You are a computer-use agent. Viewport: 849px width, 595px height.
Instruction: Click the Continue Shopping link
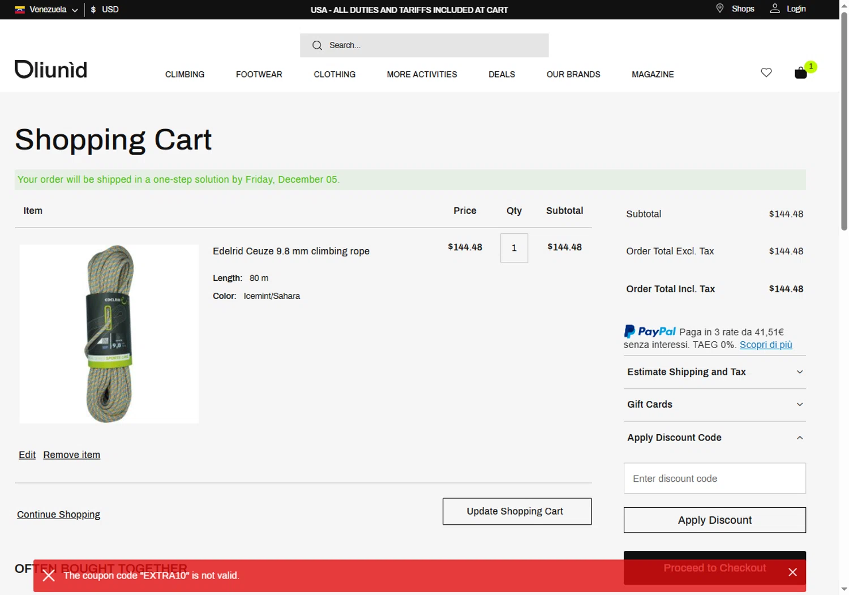58,514
